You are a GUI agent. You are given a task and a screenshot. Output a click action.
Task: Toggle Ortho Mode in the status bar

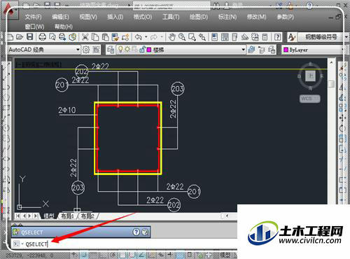coord(103,255)
